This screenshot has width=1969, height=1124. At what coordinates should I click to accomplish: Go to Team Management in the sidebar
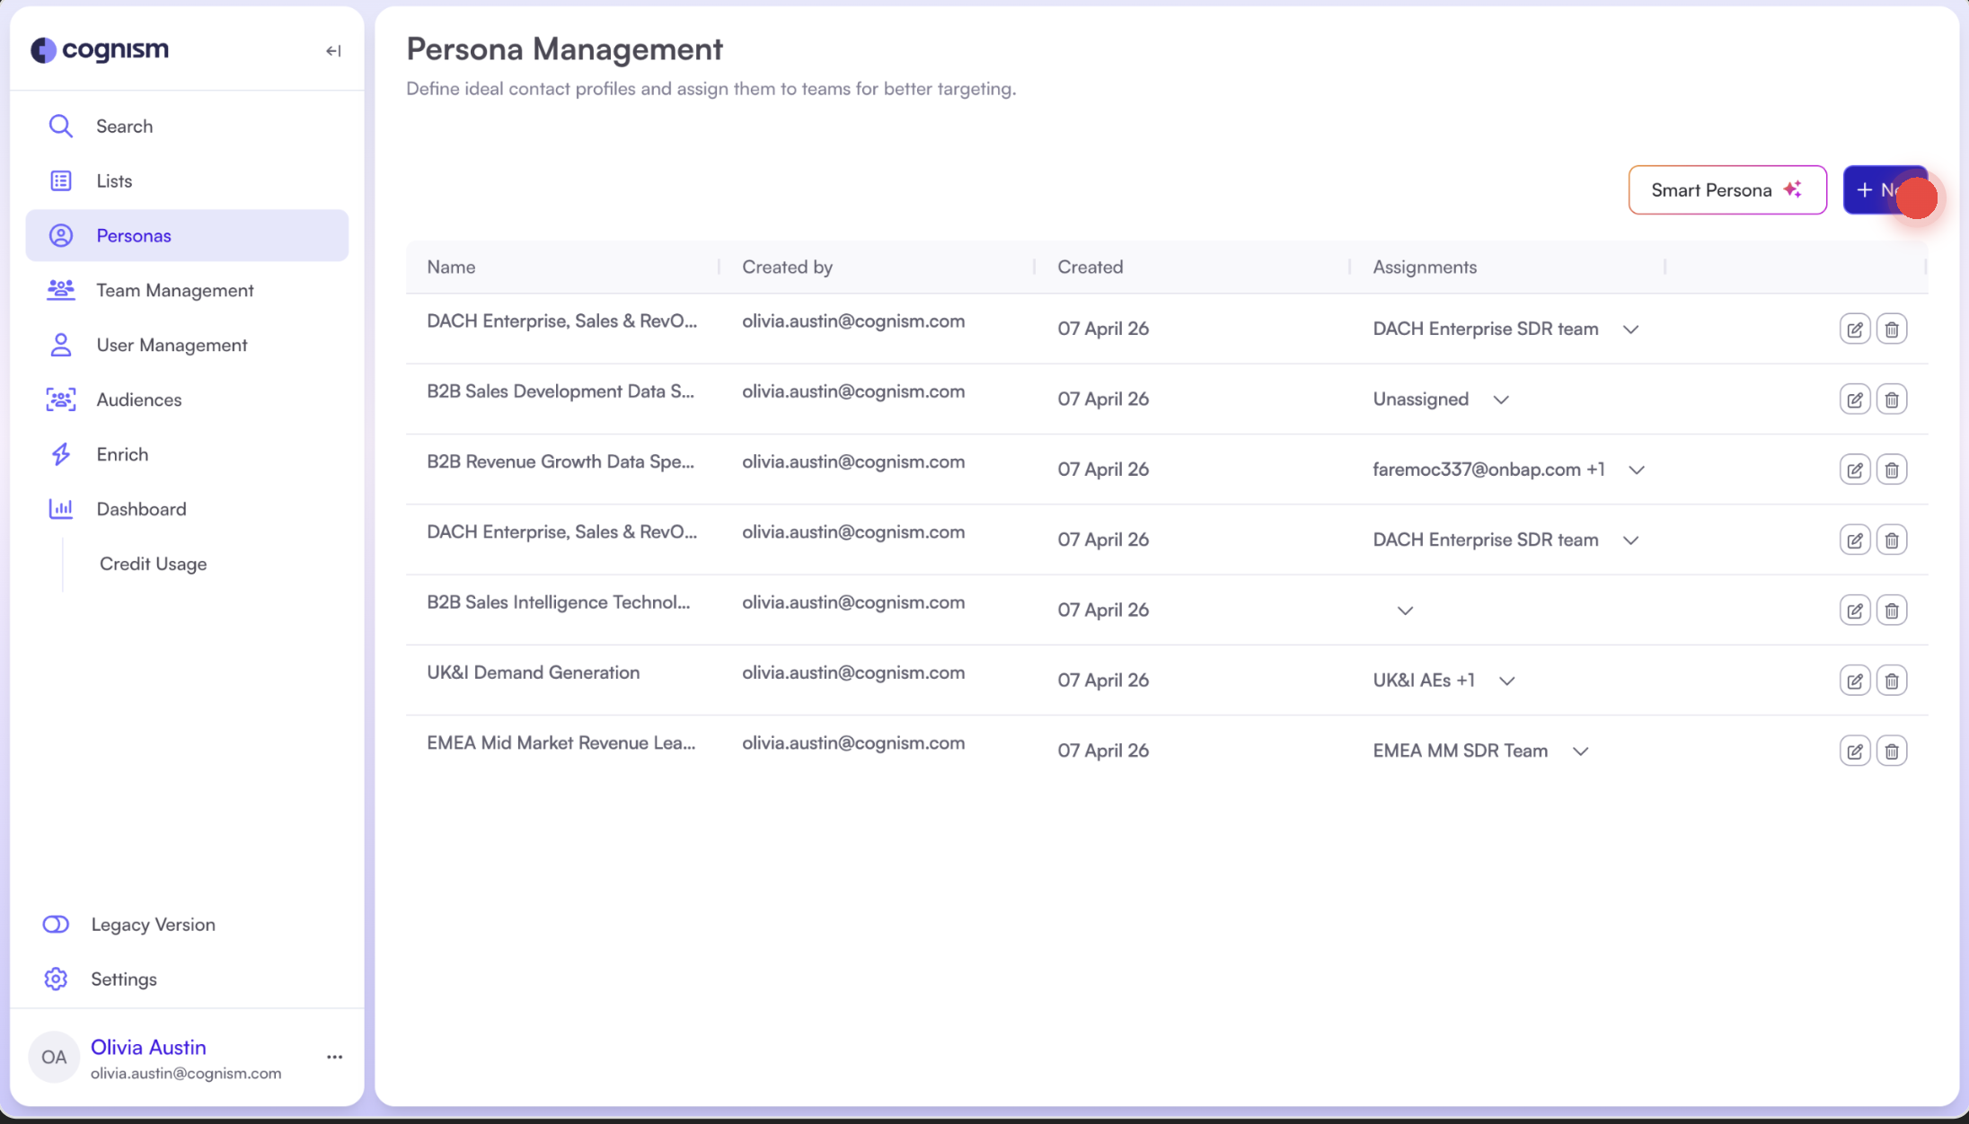click(x=174, y=290)
